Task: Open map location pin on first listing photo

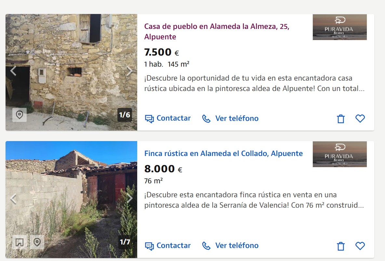Action: 20,115
